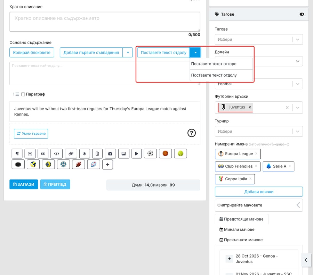Screen dimensions: 313x275
Task: Click the camera block icon
Action: point(110,154)
